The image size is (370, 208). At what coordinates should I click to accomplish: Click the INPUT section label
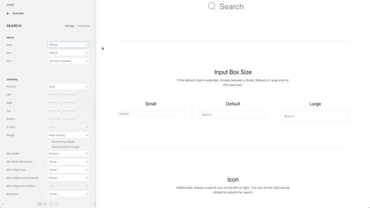point(10,38)
